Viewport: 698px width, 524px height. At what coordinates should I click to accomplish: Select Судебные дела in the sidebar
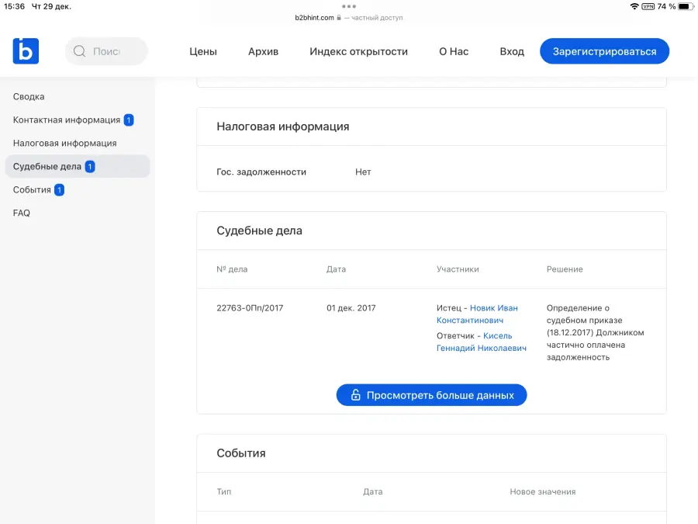[x=78, y=166]
